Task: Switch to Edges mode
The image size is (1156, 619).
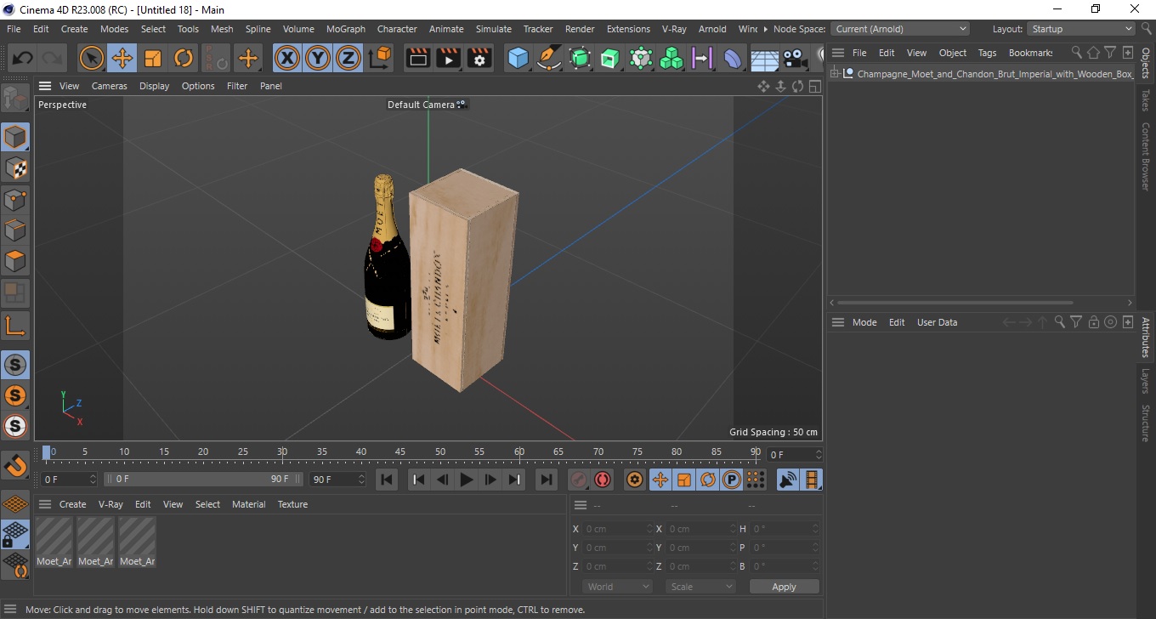Action: coord(15,230)
